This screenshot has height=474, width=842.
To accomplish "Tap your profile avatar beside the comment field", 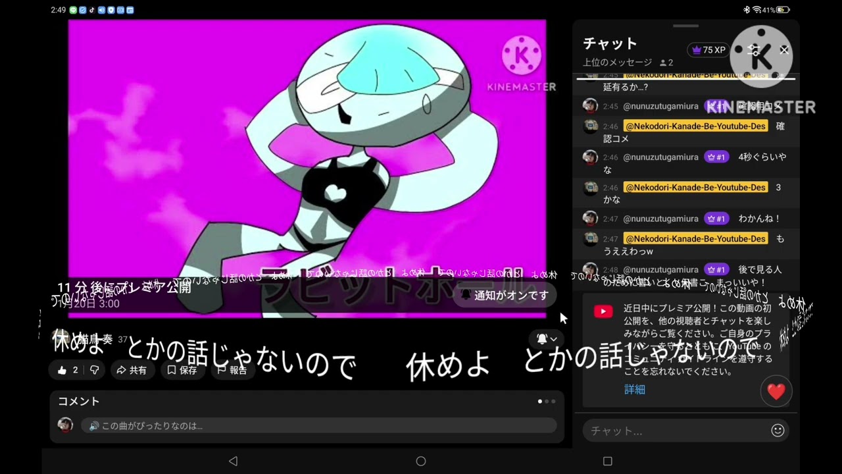I will [x=65, y=425].
